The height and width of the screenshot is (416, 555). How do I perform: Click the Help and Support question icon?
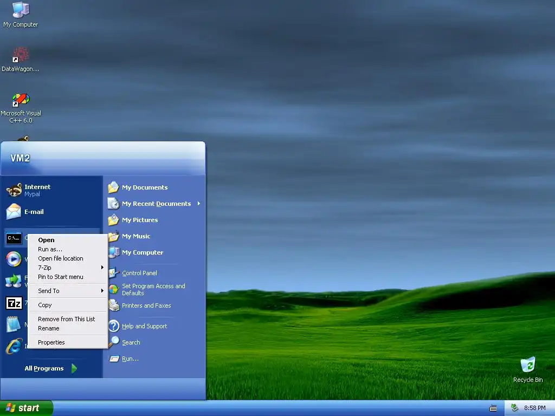114,326
